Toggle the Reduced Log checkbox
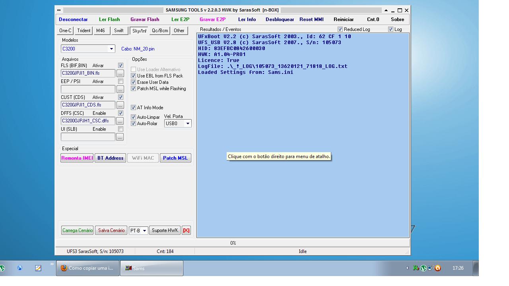Image resolution: width=509 pixels, height=286 pixels. 340,29
